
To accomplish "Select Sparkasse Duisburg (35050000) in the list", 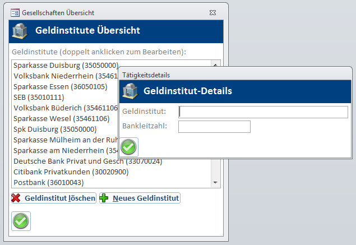I will [66, 66].
